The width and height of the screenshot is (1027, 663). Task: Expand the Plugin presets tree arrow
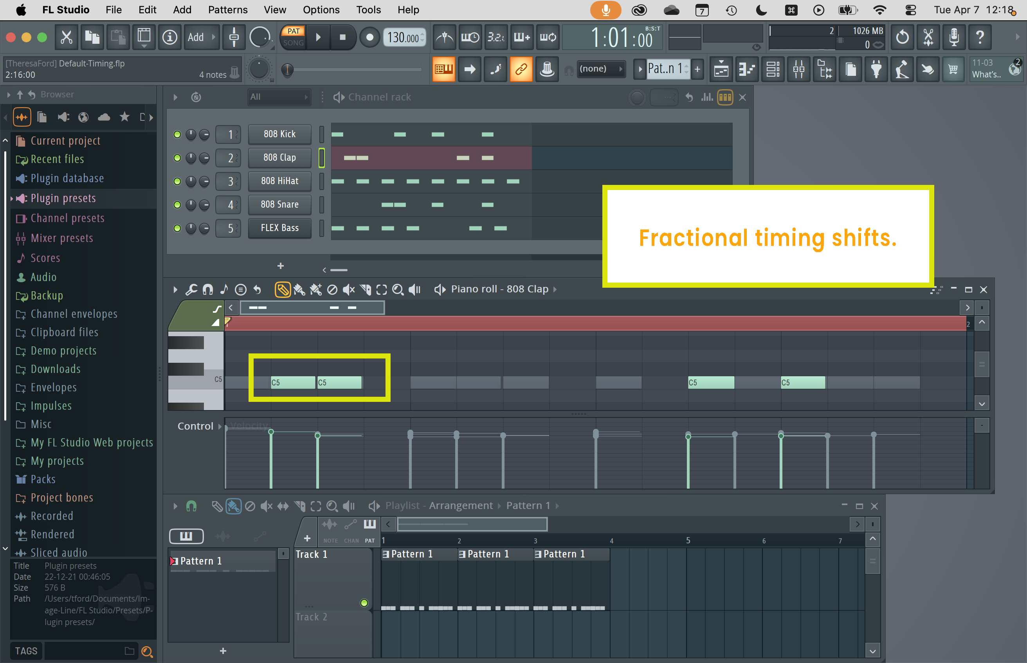pos(11,199)
